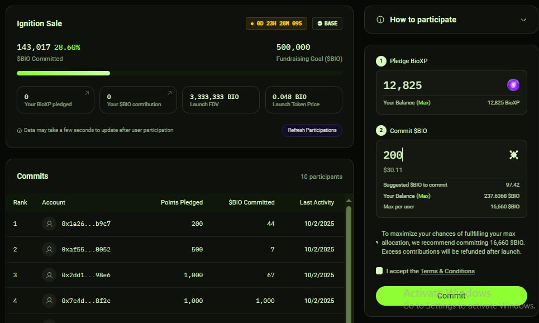Click the fundraising progress bar
539x323 pixels.
pos(179,73)
